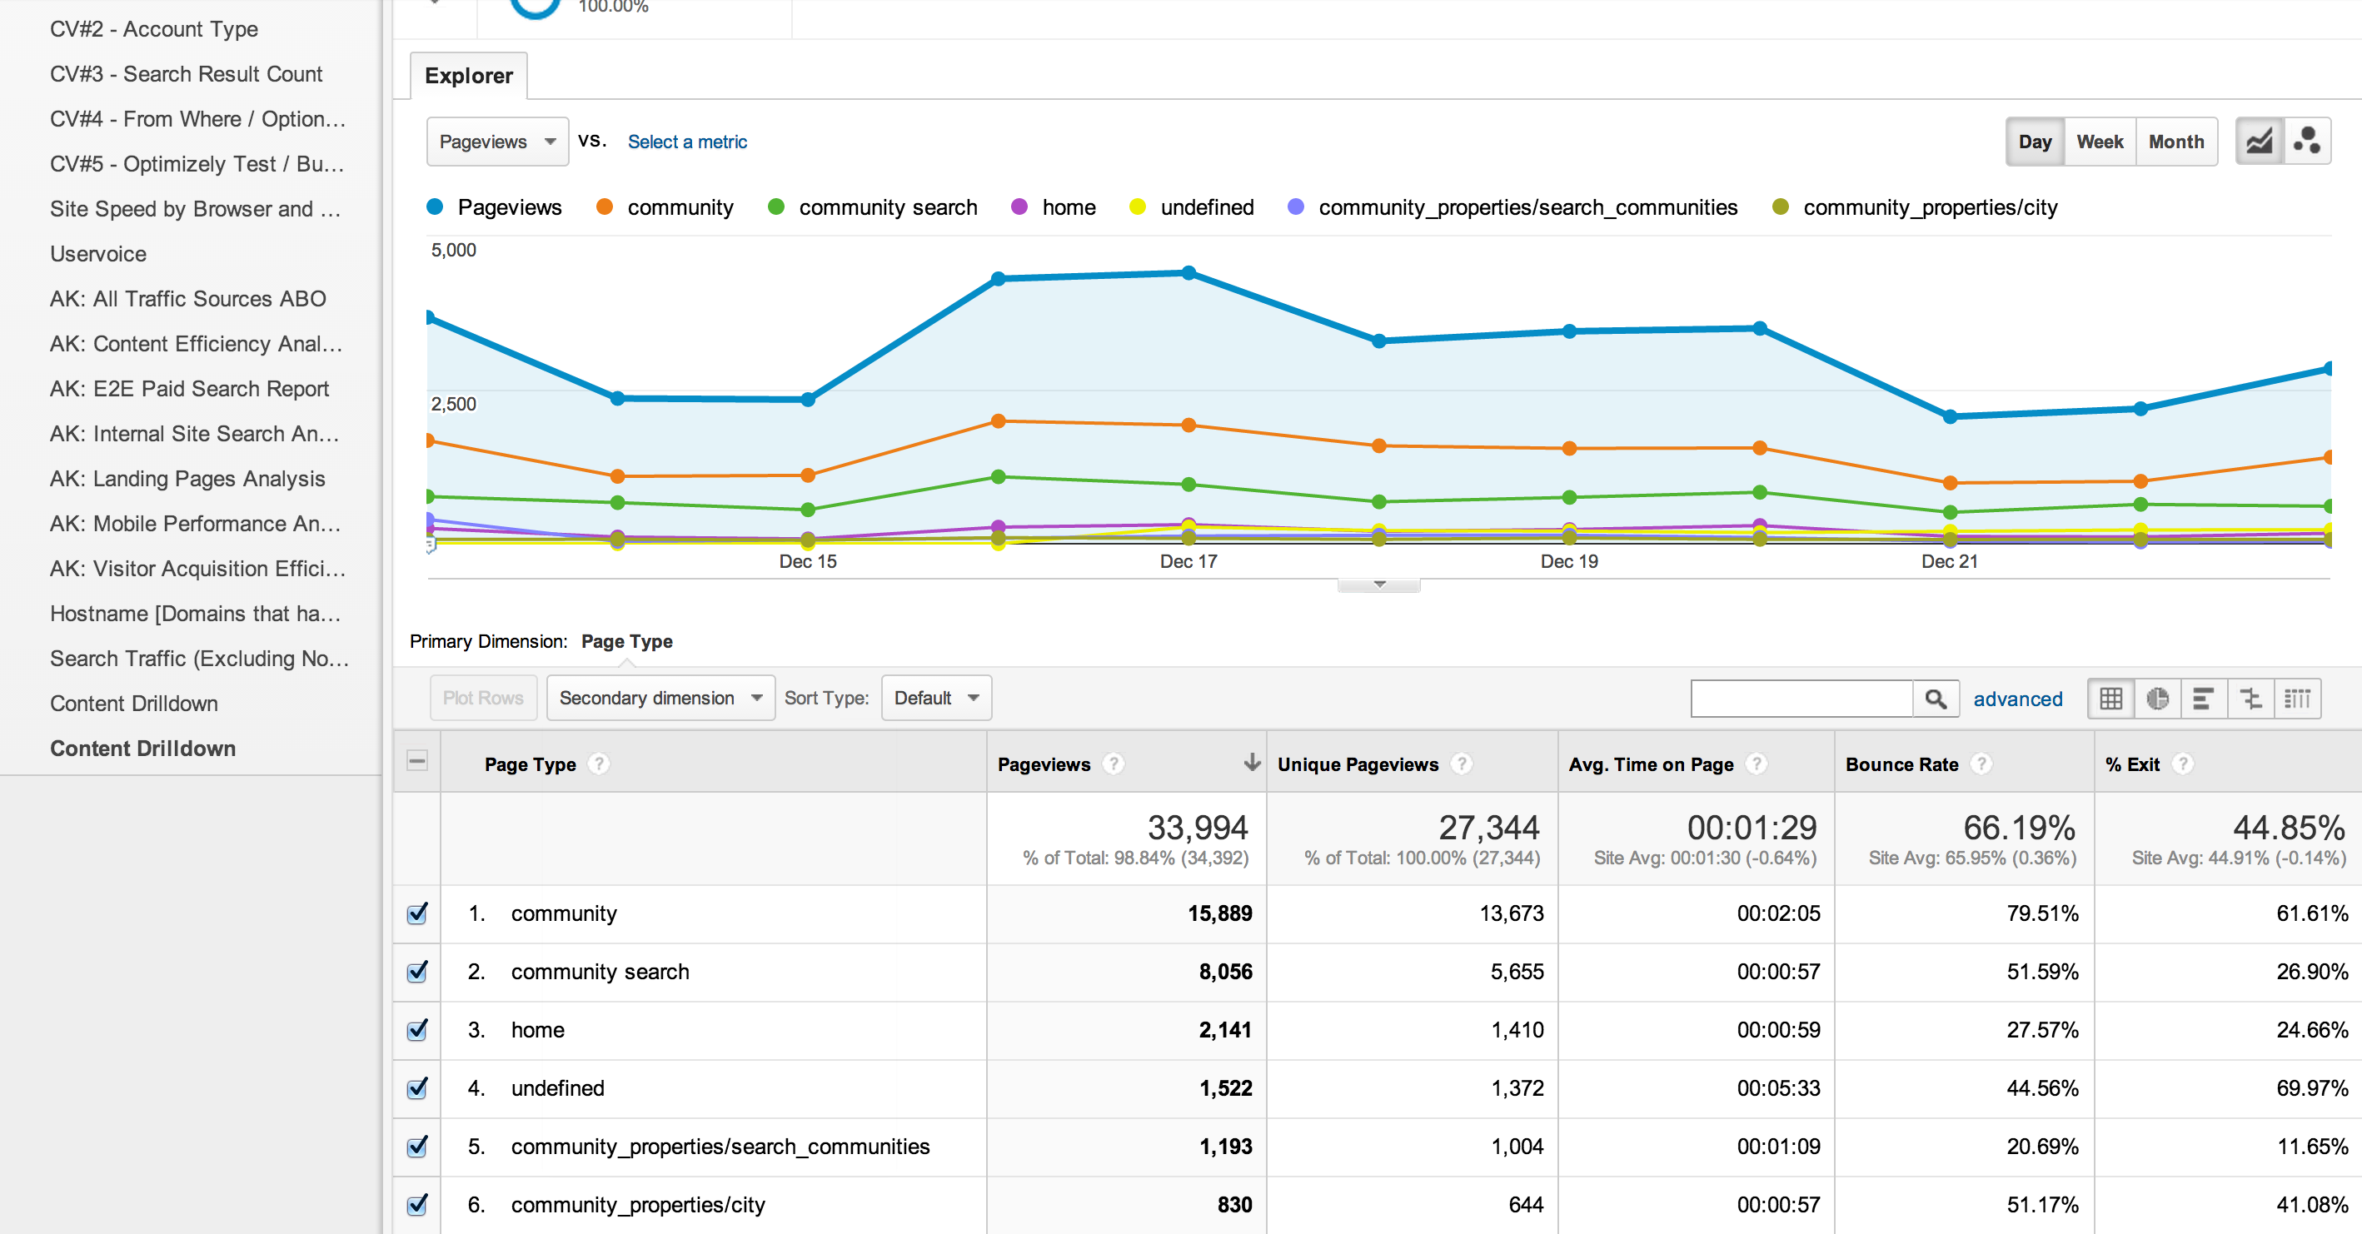This screenshot has height=1234, width=2362.
Task: Open the Sort Type Default dropdown
Action: pyautogui.click(x=935, y=698)
